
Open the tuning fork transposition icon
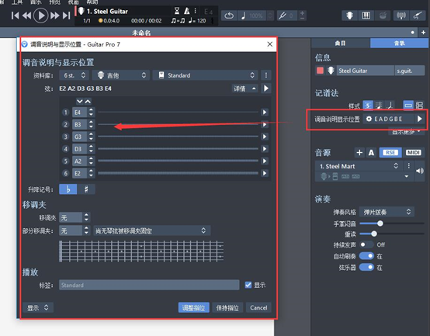pyautogui.click(x=282, y=16)
